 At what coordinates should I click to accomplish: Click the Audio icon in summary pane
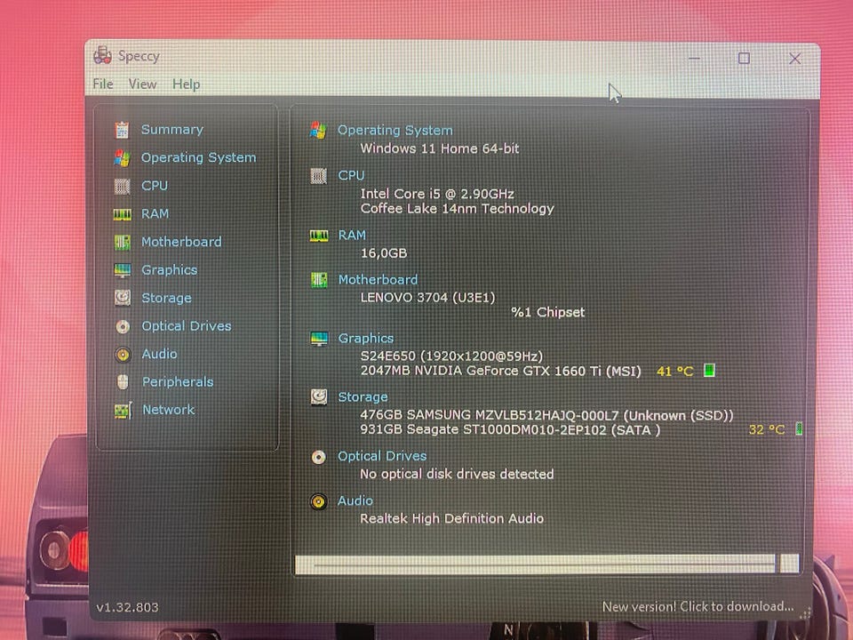tap(318, 501)
